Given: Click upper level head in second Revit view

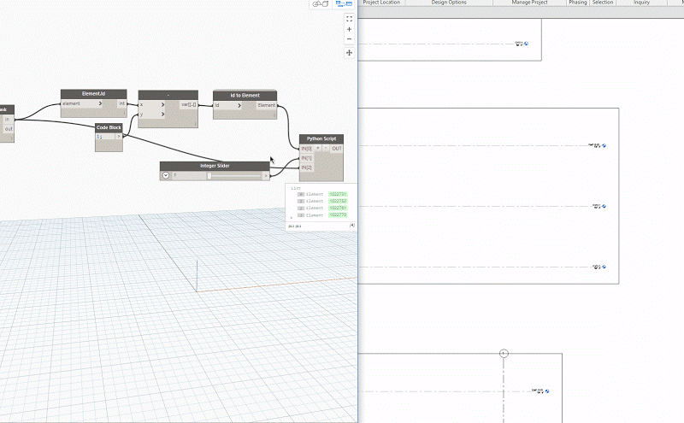Looking at the screenshot, I should click(604, 145).
